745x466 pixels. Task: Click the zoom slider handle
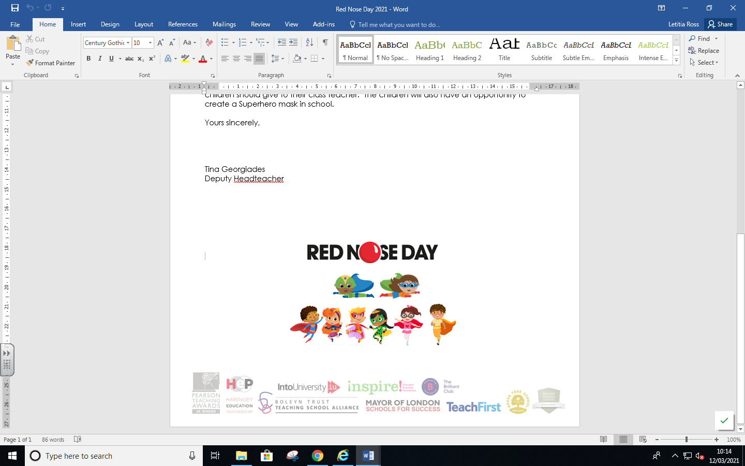(x=687, y=440)
